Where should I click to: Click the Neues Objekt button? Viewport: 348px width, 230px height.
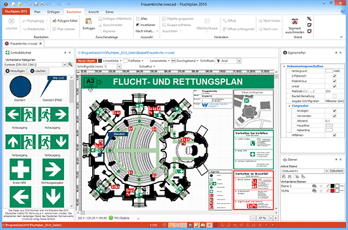pyautogui.click(x=87, y=61)
